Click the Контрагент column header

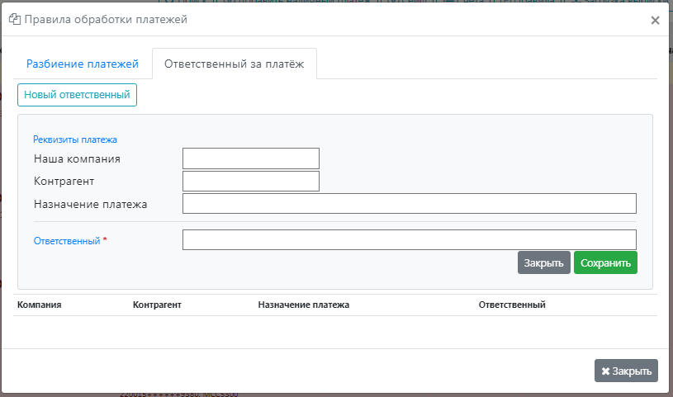(157, 305)
